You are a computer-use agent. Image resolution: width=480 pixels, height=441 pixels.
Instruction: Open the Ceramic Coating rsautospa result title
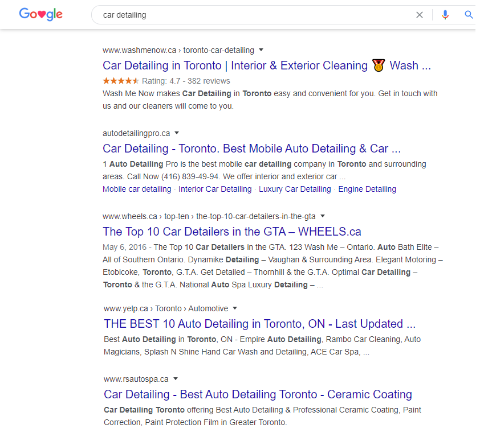point(258,394)
